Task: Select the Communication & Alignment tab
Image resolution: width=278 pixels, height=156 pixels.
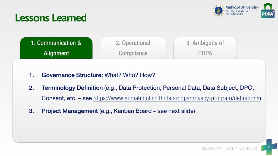Action: [56, 48]
